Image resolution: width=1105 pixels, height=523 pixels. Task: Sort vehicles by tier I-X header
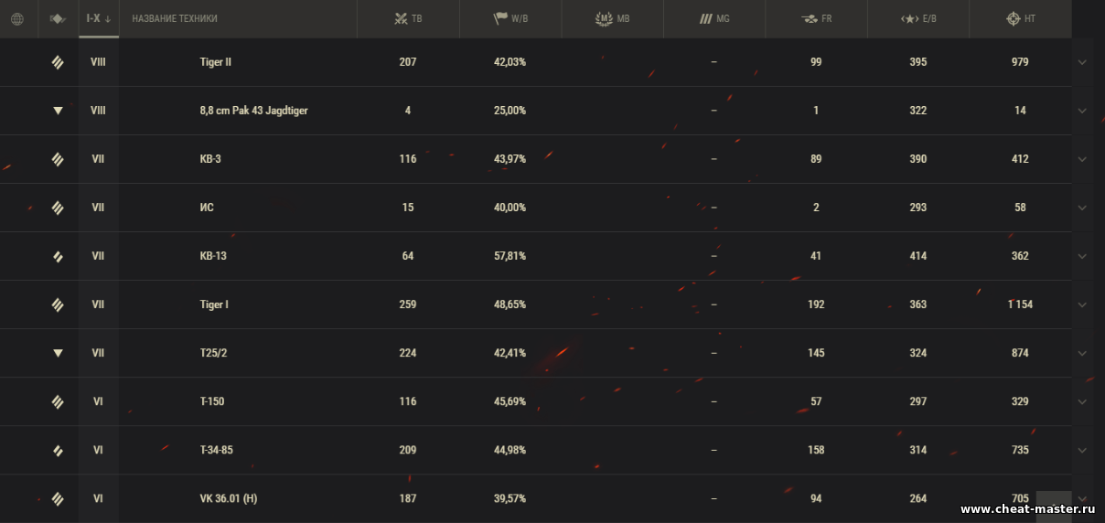[98, 18]
